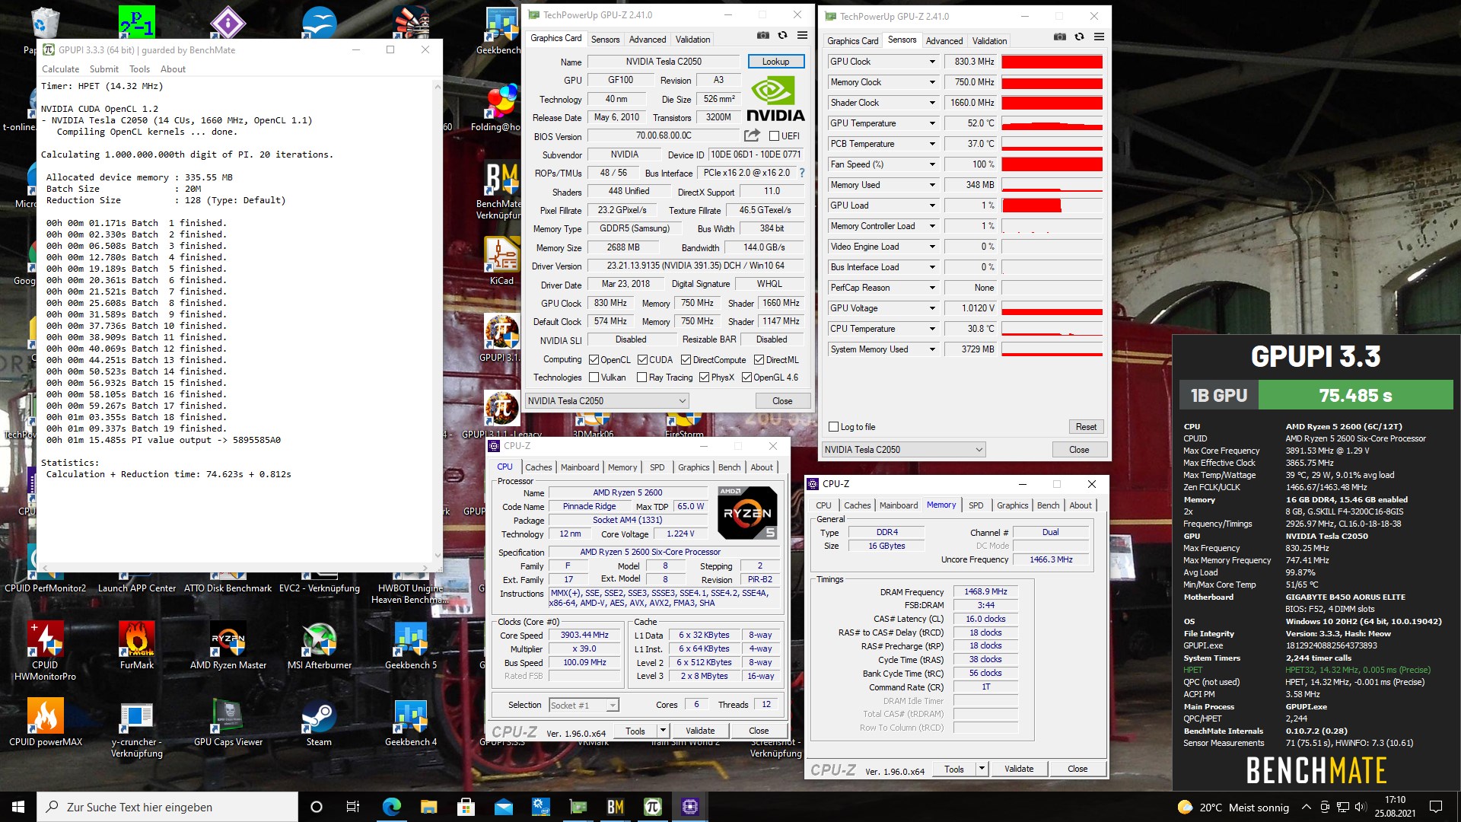Open the CPUID powerMAX desktop icon
1461x822 pixels.
pos(46,723)
